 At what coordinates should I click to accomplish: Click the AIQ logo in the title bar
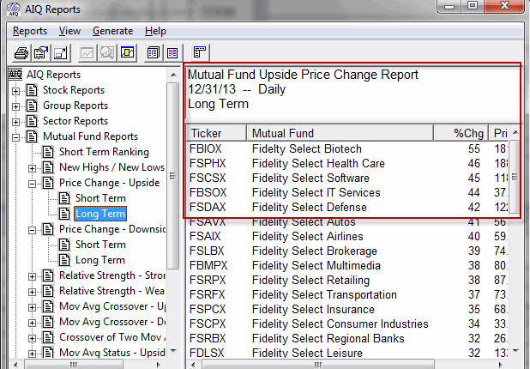coord(14,9)
